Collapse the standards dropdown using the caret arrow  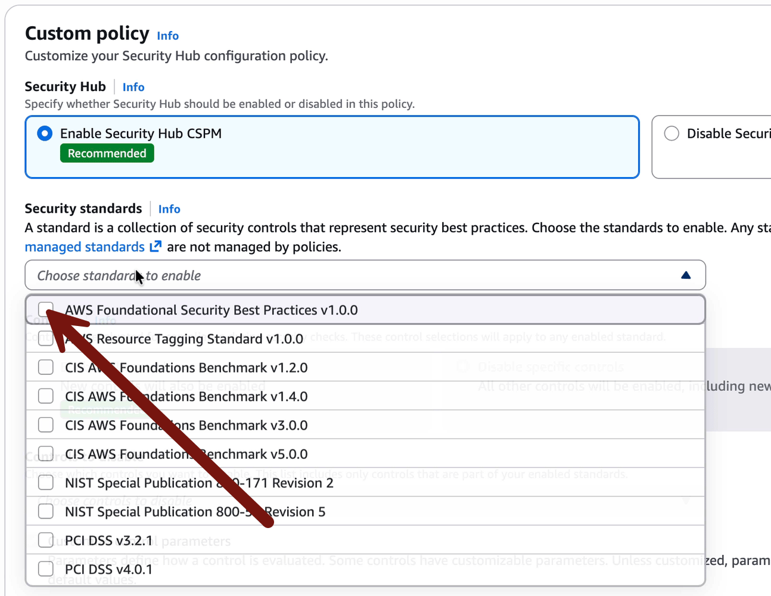[x=686, y=275]
